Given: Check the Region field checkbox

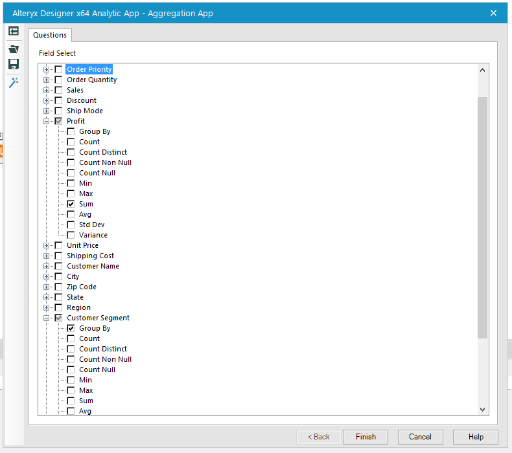Looking at the screenshot, I should pyautogui.click(x=59, y=307).
